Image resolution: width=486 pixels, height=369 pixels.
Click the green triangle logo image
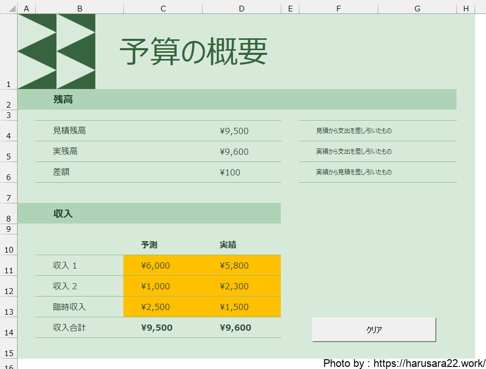click(x=56, y=51)
